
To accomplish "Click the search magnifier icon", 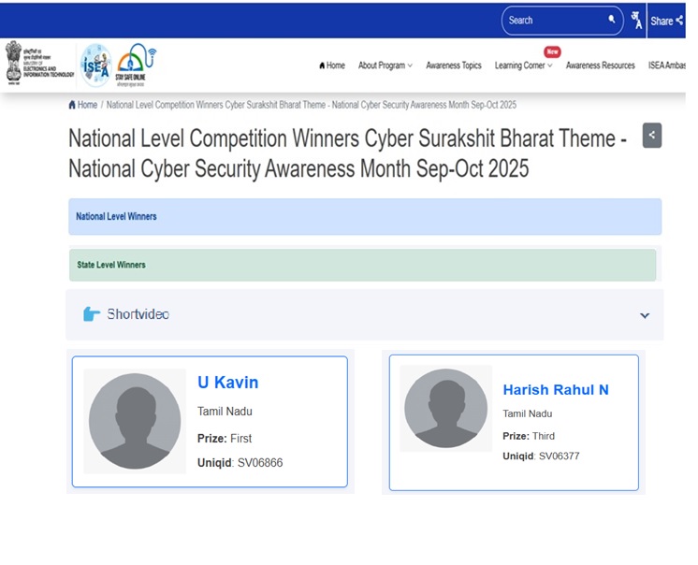I will pos(612,20).
